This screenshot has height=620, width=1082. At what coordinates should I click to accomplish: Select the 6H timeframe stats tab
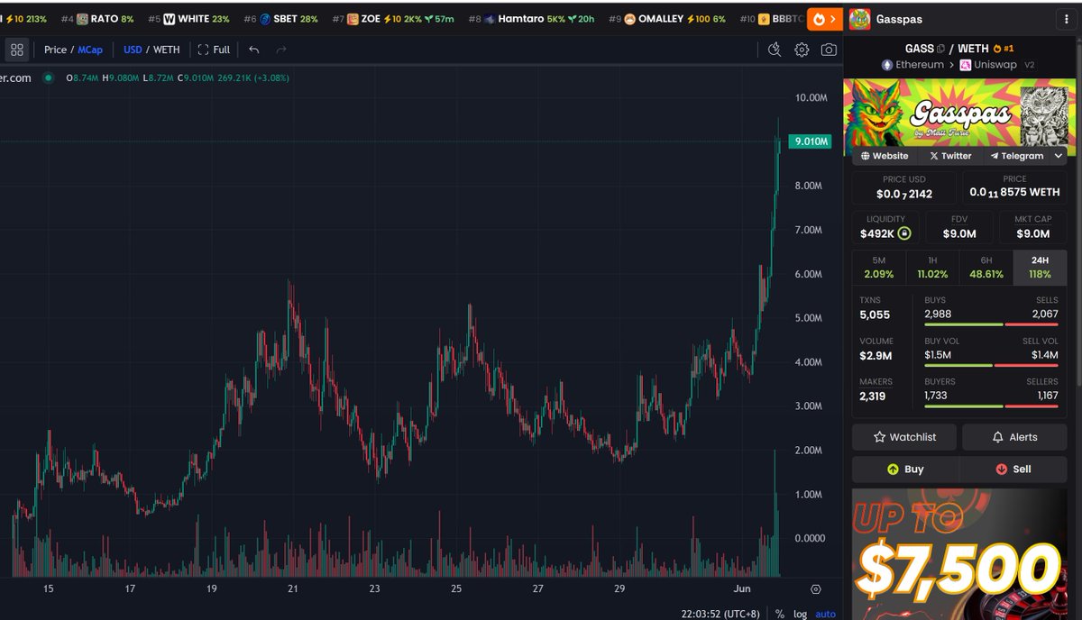pyautogui.click(x=986, y=268)
